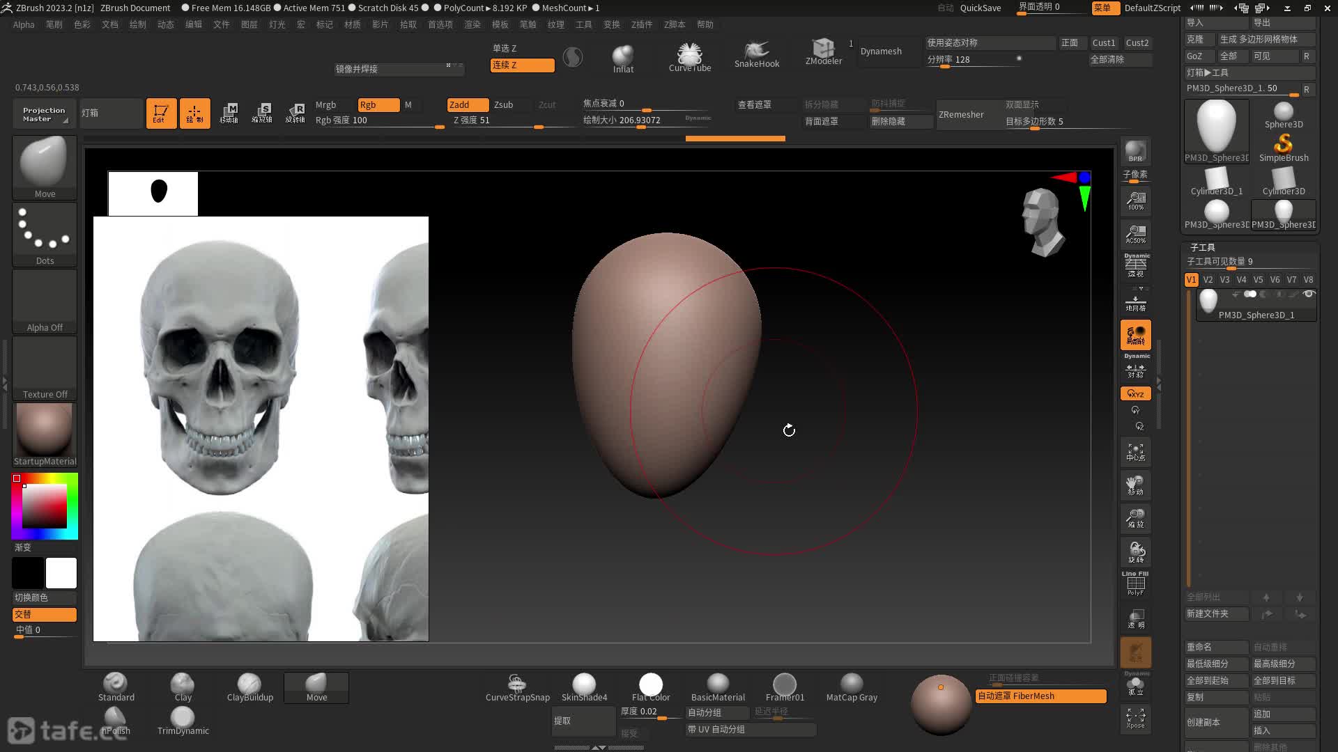Switch to subtool visibility tab V2

(x=1208, y=280)
